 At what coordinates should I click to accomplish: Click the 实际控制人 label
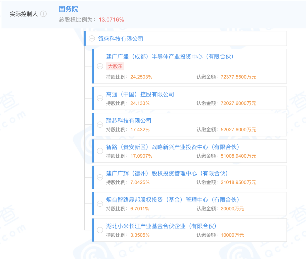(x=24, y=14)
